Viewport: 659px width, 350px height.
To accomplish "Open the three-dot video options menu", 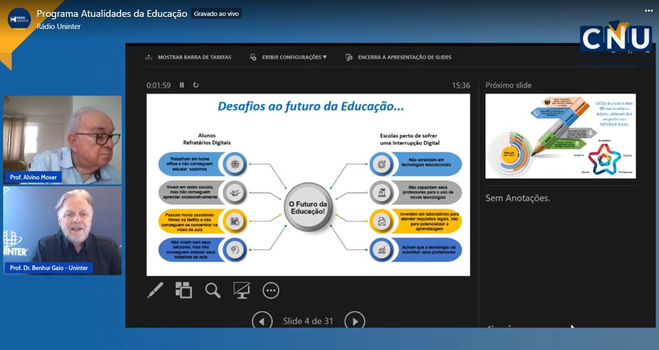I will 648,11.
